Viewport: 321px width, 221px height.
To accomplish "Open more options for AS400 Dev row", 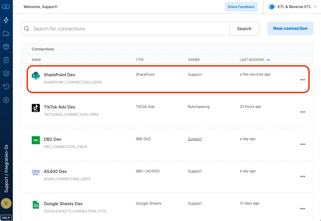I will [303, 176].
